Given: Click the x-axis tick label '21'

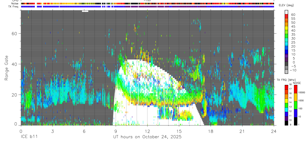Looking at the screenshot, I should (242, 131).
